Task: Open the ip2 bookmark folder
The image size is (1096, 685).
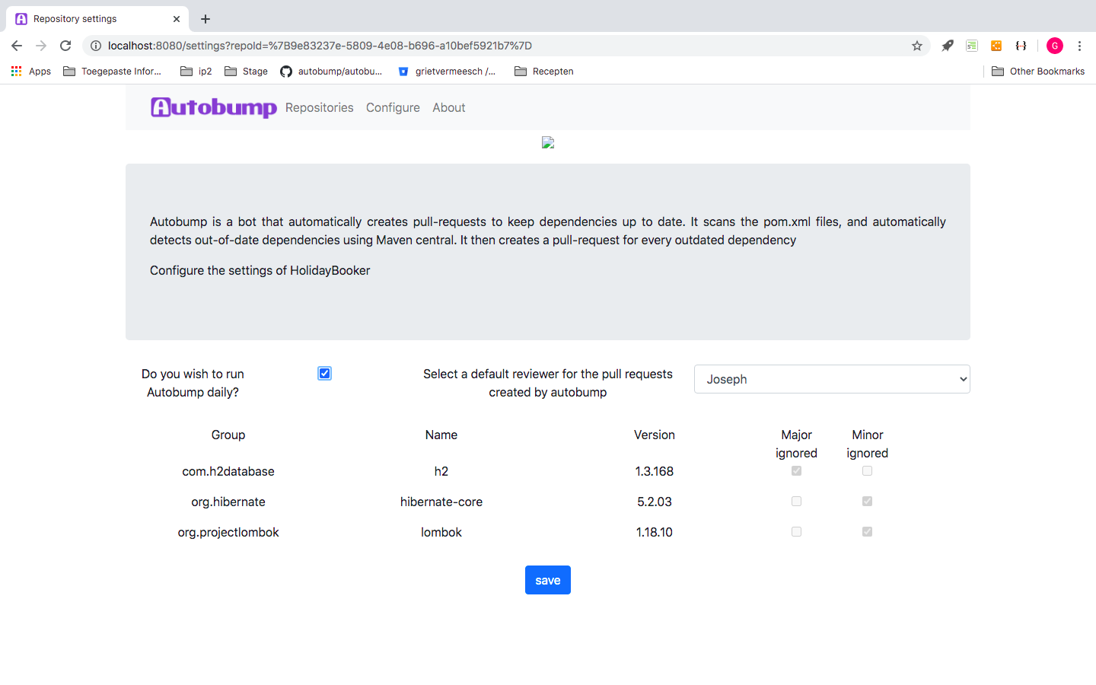Action: pos(196,72)
